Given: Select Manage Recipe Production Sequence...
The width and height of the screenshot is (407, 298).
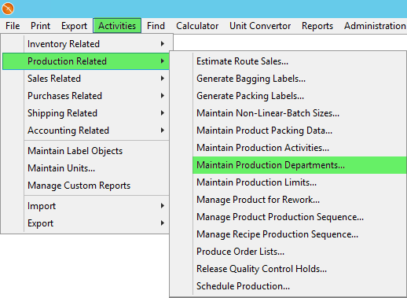Looking at the screenshot, I should [x=288, y=234].
